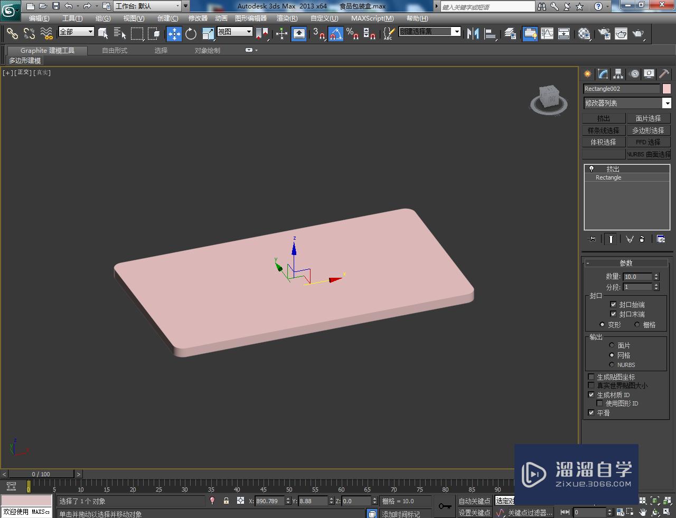Choose 网格 output radio button
676x518 pixels.
pyautogui.click(x=612, y=355)
